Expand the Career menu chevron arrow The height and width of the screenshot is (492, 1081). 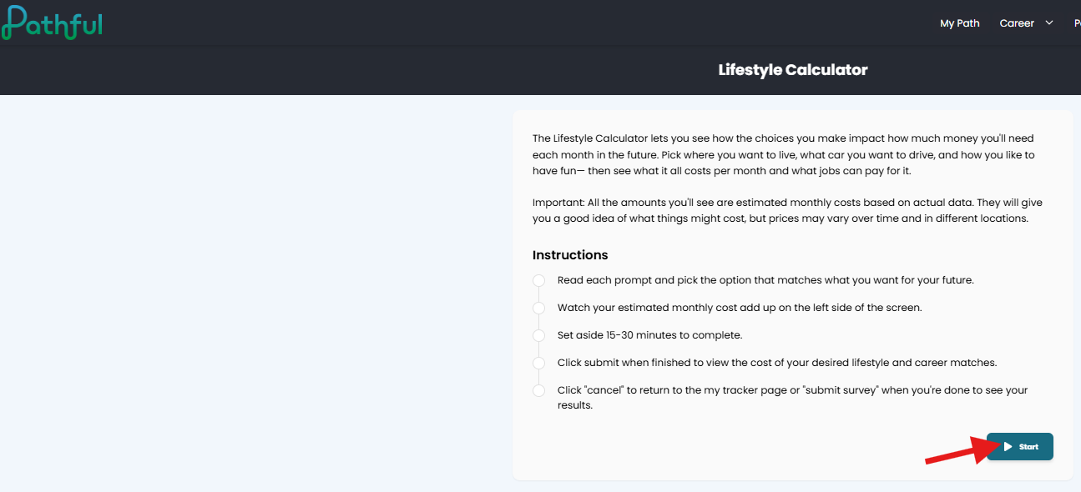(1049, 23)
